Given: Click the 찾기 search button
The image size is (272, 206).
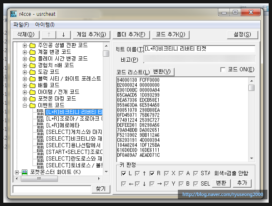Looking at the screenshot, I should point(101,189).
